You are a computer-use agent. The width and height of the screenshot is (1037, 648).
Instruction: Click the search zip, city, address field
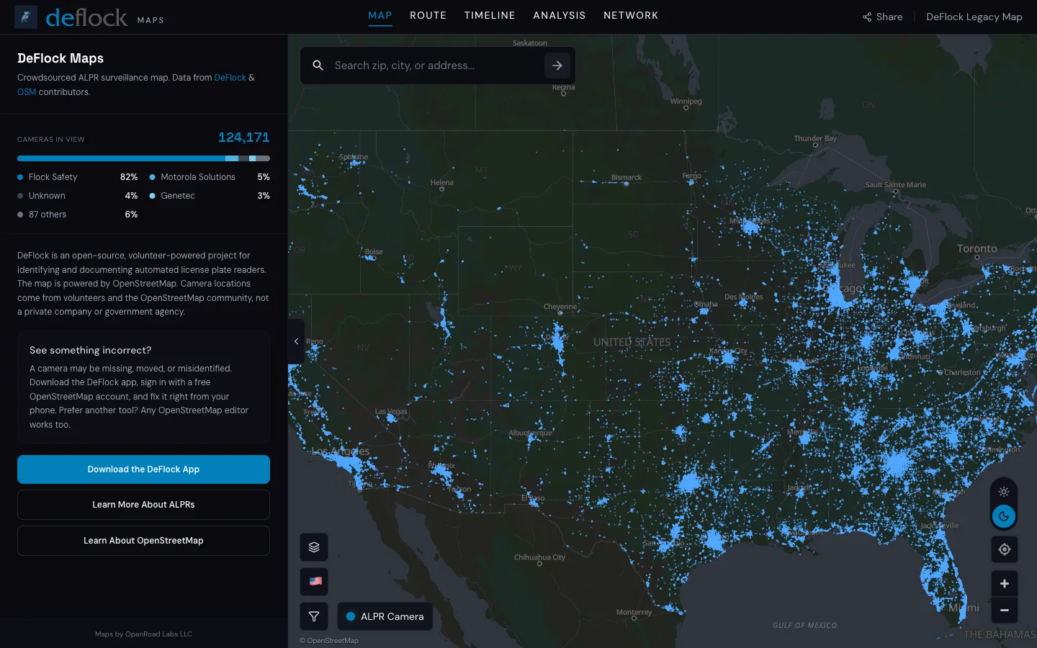tap(436, 66)
